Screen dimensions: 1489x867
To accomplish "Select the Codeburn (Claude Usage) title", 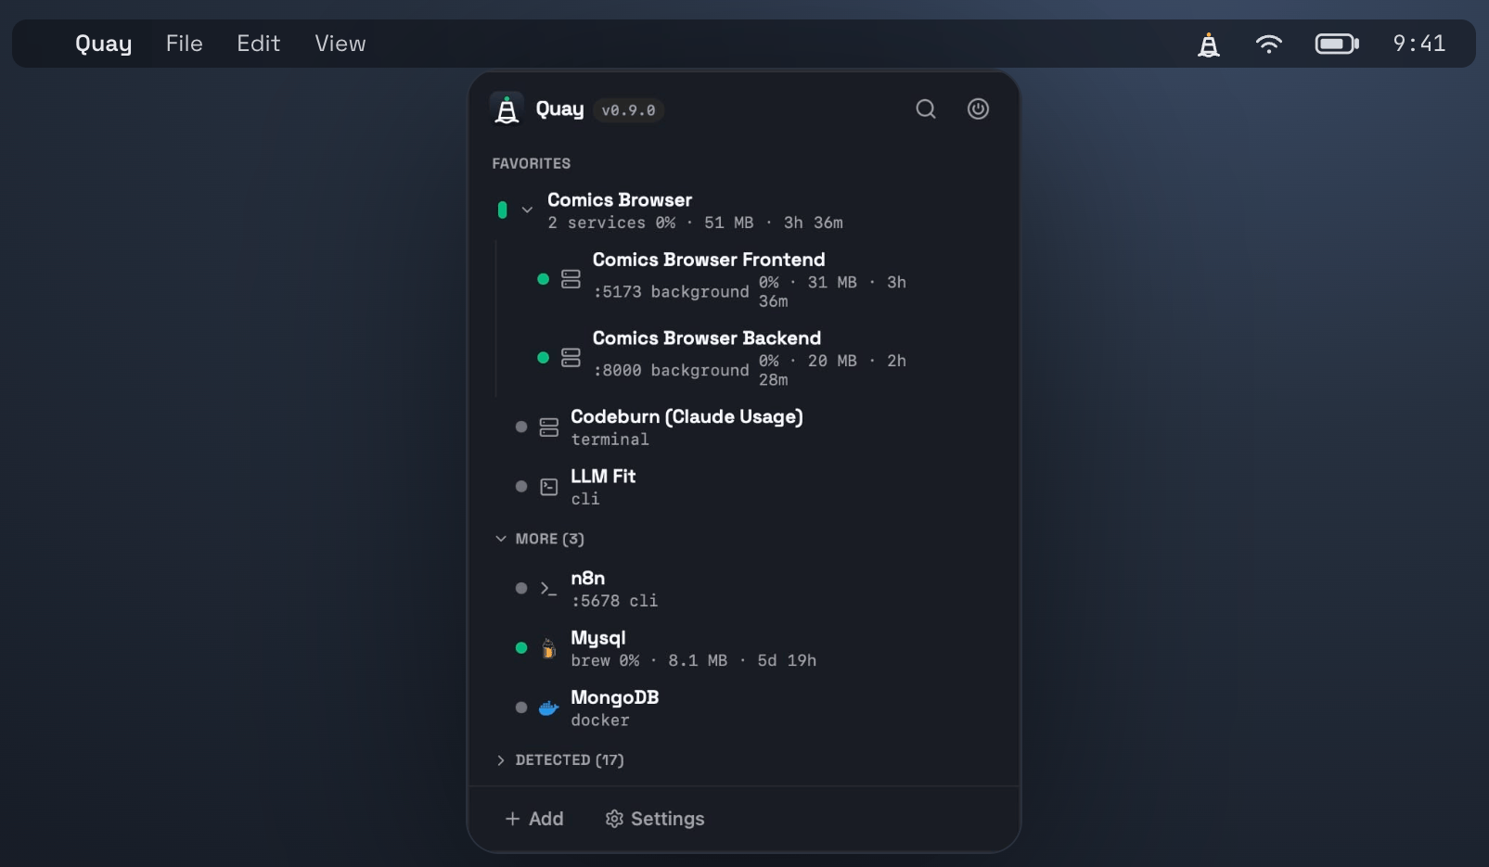I will pyautogui.click(x=687, y=417).
